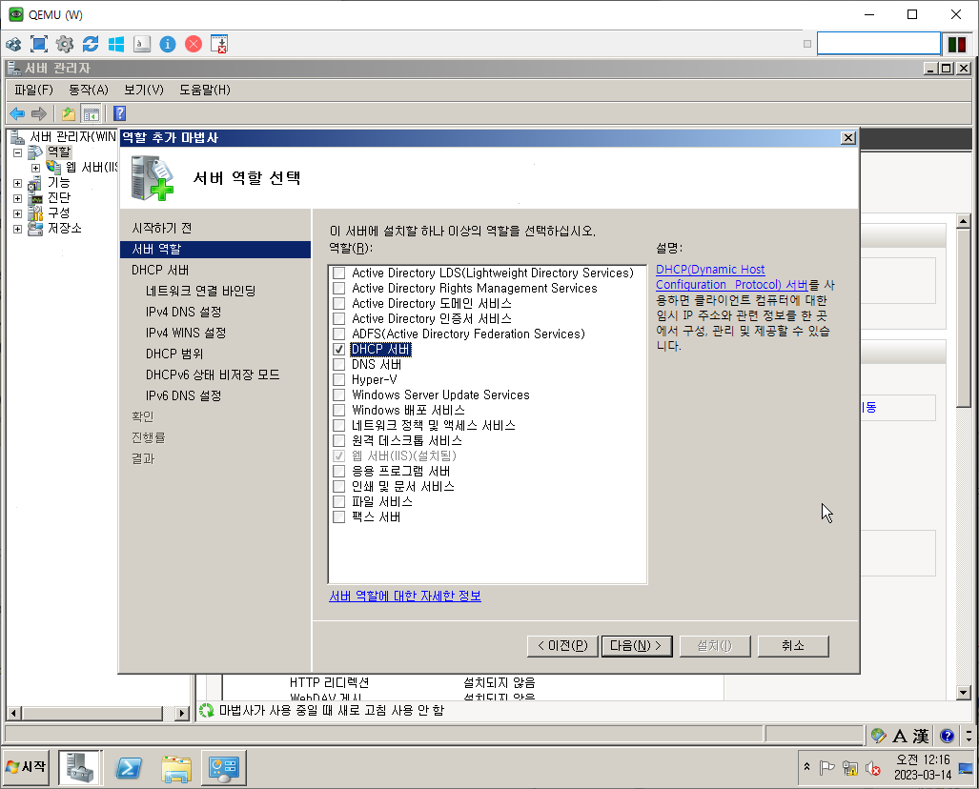
Task: Go to 시작하기 전 wizard step
Action: click(162, 229)
